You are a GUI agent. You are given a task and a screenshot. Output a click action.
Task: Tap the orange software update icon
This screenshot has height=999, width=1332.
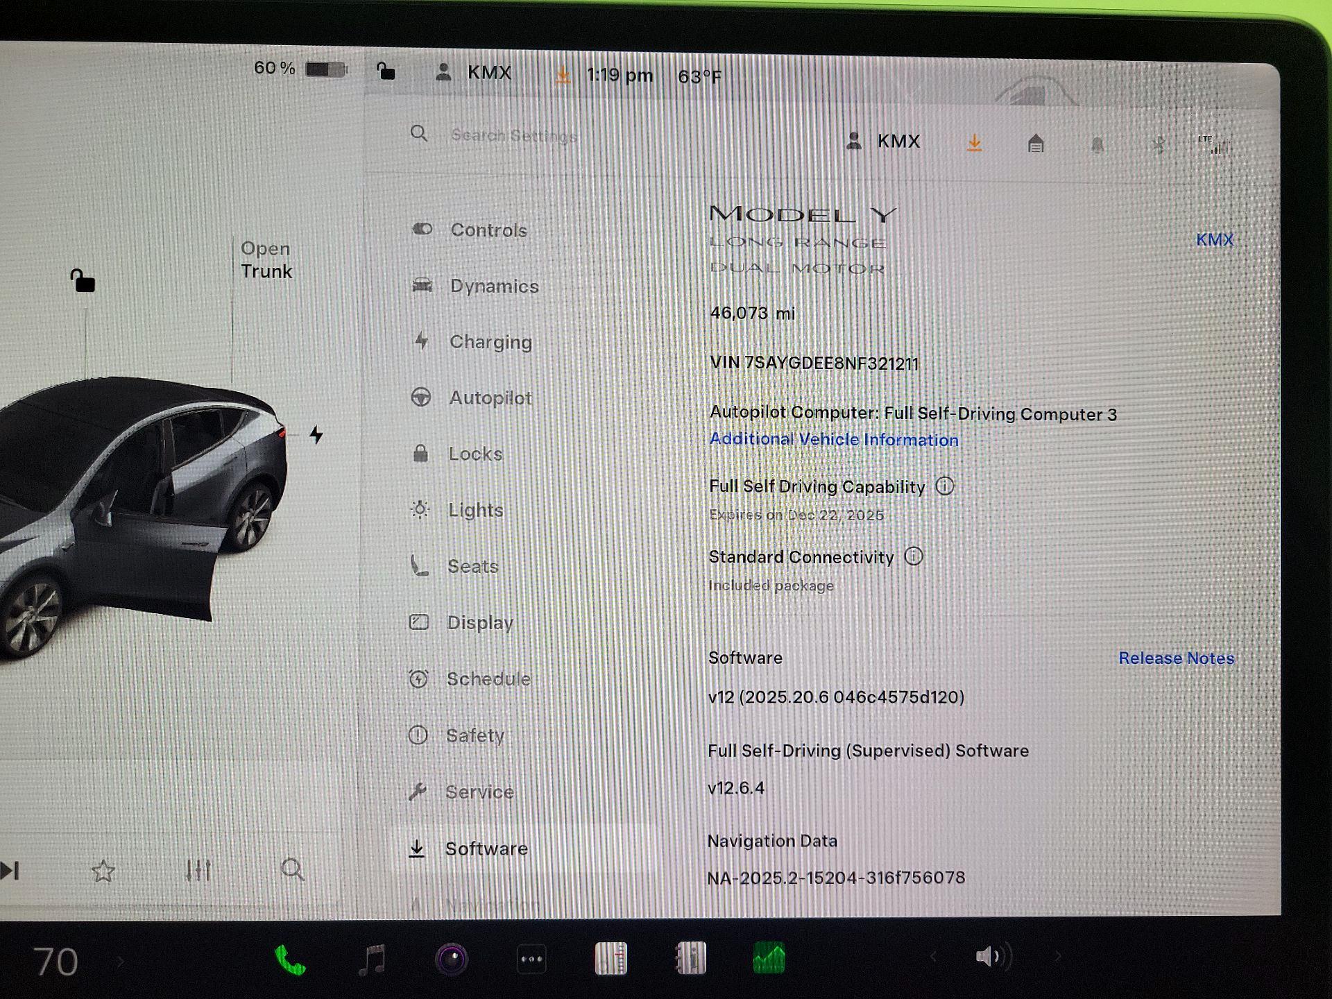point(975,143)
